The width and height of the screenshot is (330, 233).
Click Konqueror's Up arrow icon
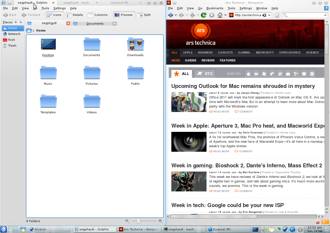192,15
